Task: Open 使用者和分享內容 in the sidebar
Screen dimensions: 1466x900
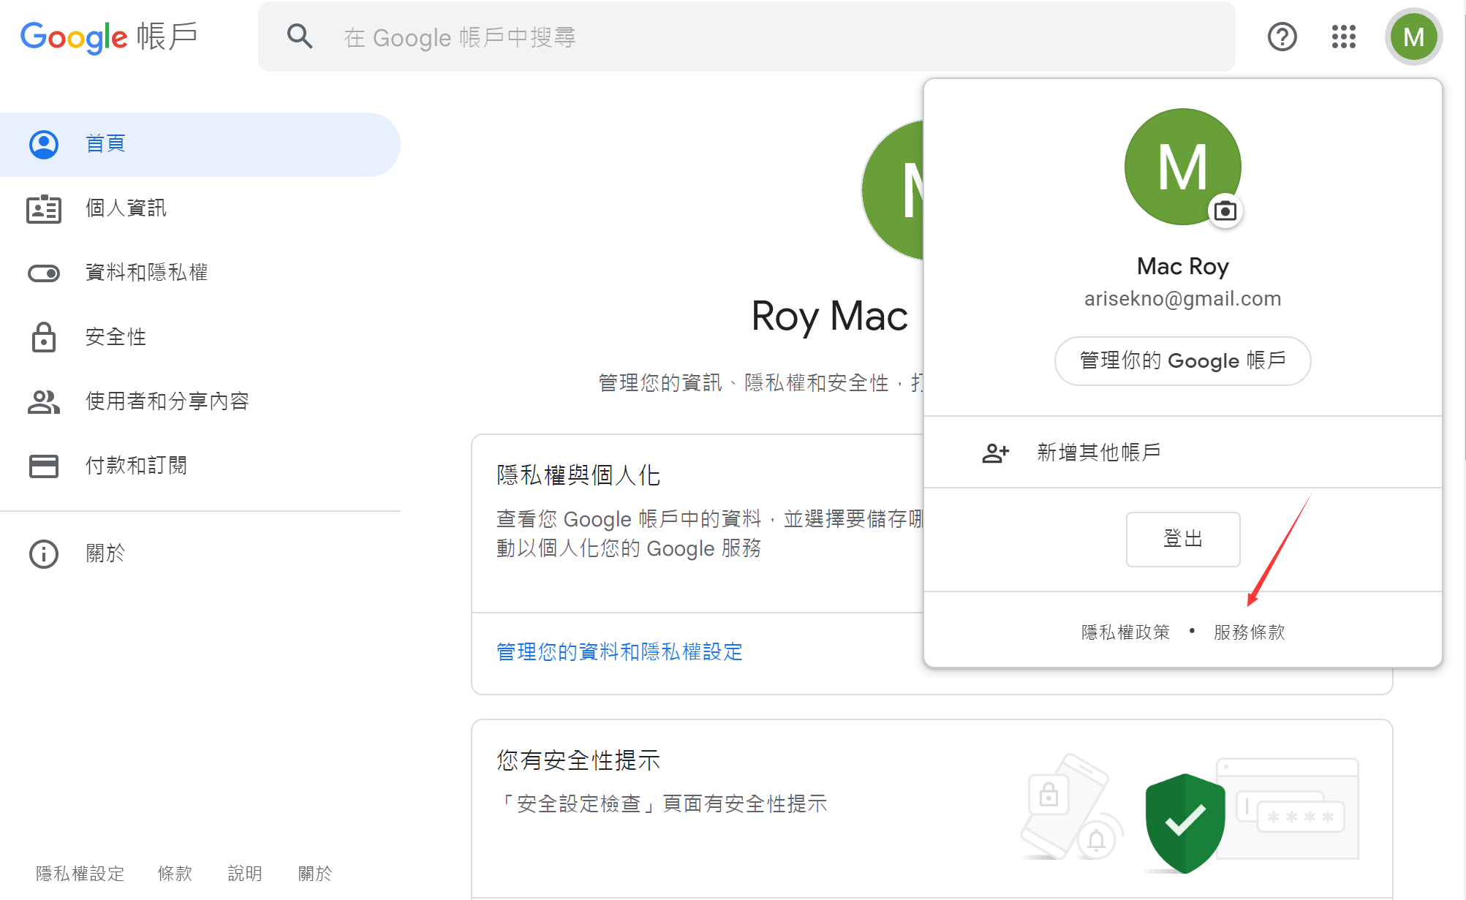Action: (x=200, y=401)
